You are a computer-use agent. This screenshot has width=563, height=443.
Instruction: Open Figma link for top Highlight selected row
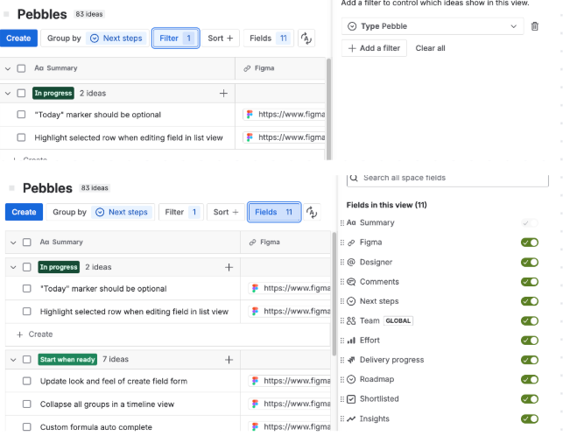pos(284,137)
